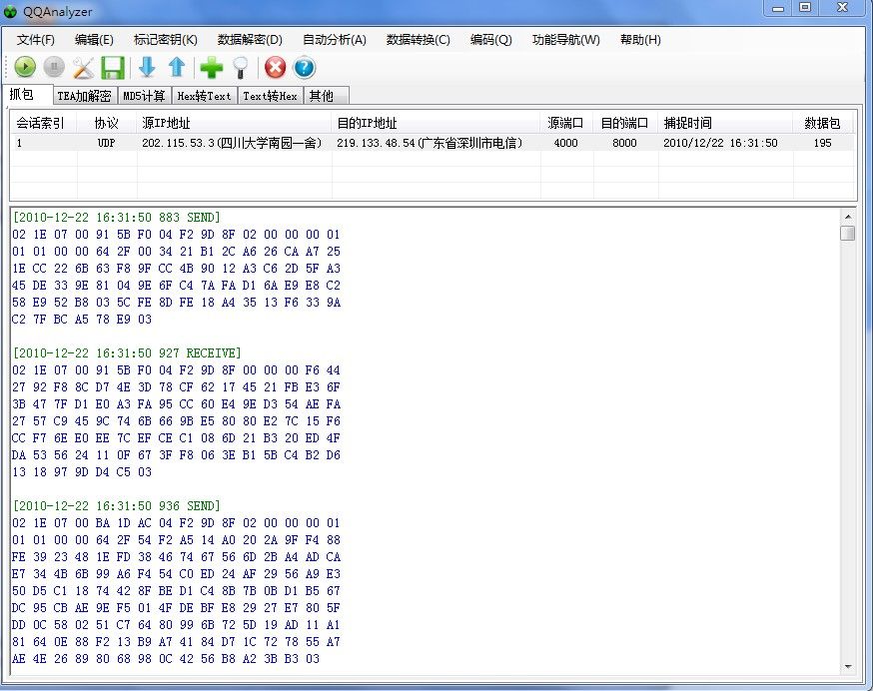Click the blue up arrow icon
The height and width of the screenshot is (691, 873).
pyautogui.click(x=177, y=68)
